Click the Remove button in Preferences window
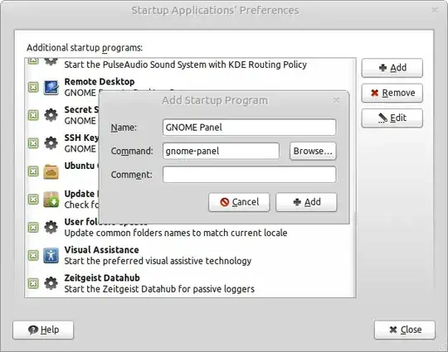448x352 pixels. tap(392, 93)
